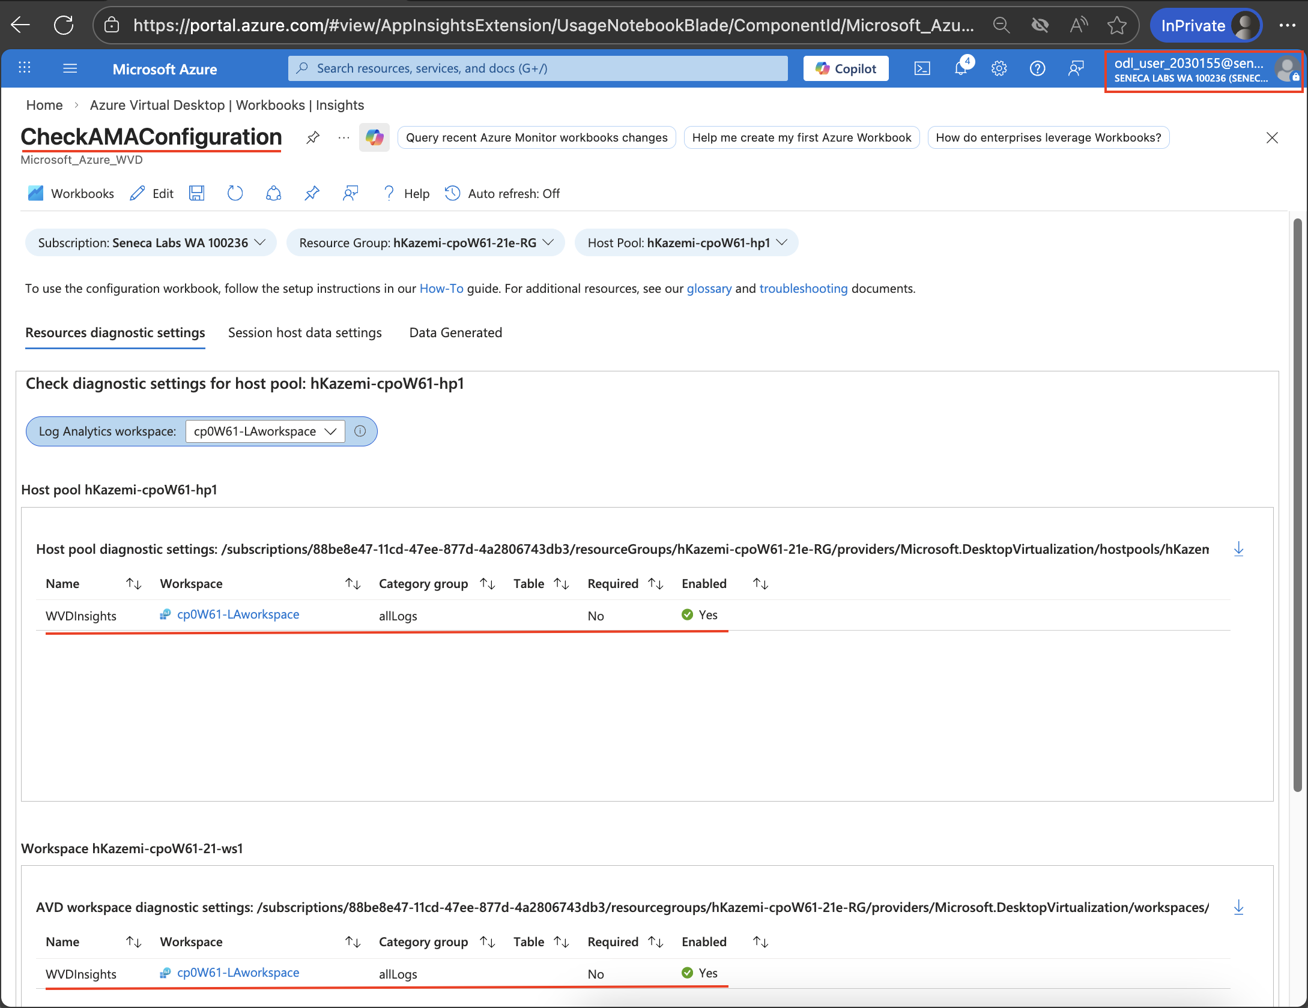Reload the page in browser
The height and width of the screenshot is (1008, 1308).
tap(64, 25)
